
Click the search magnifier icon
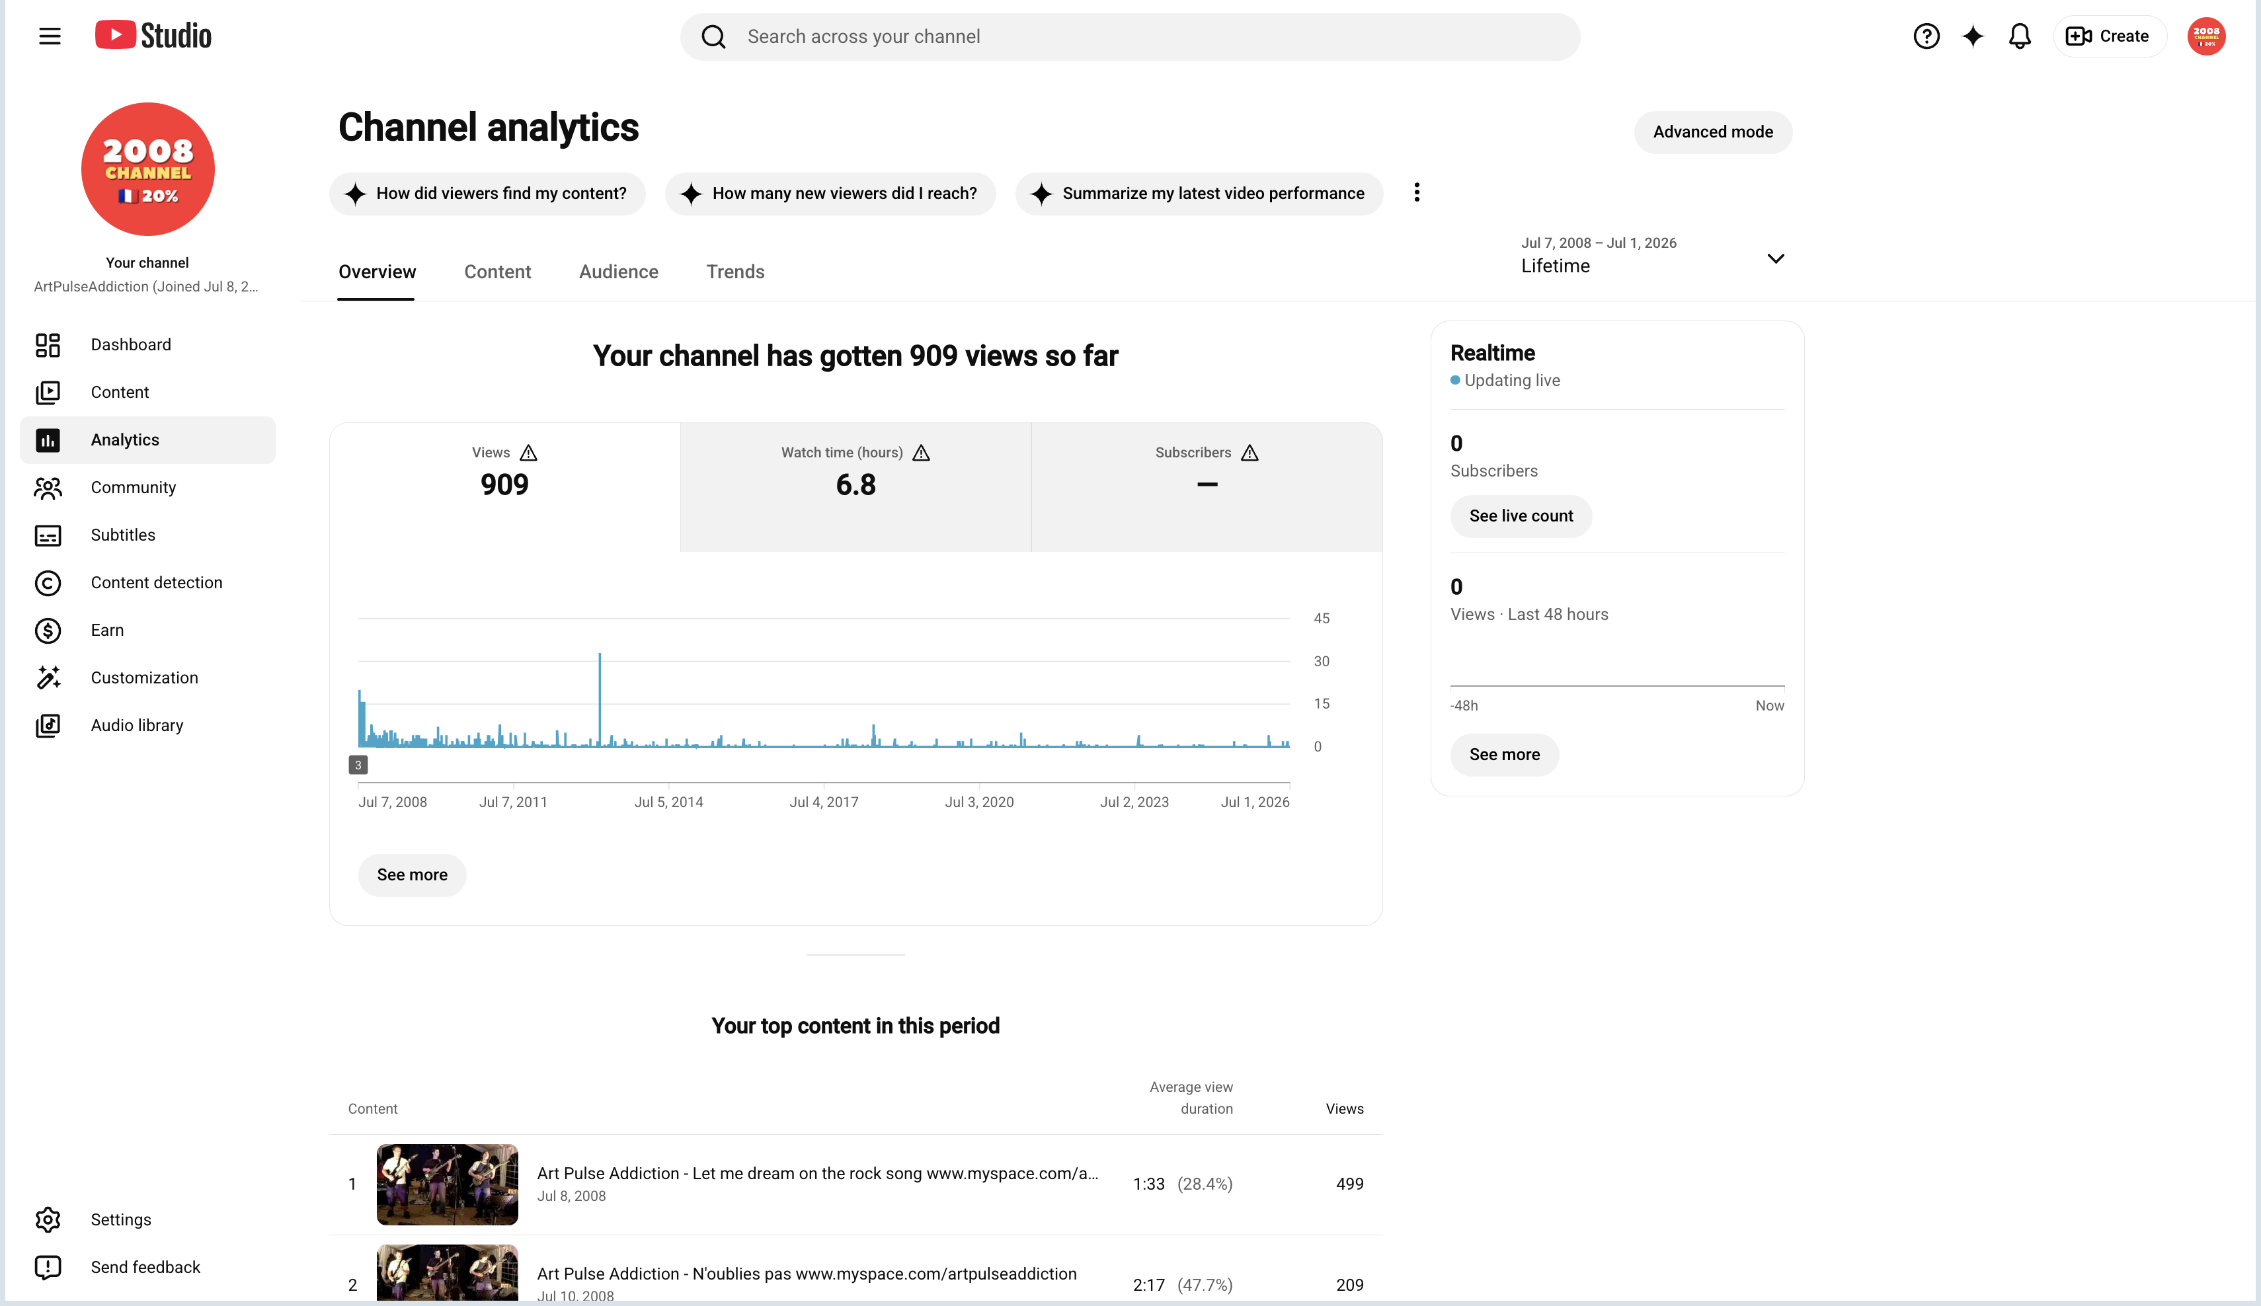[713, 37]
